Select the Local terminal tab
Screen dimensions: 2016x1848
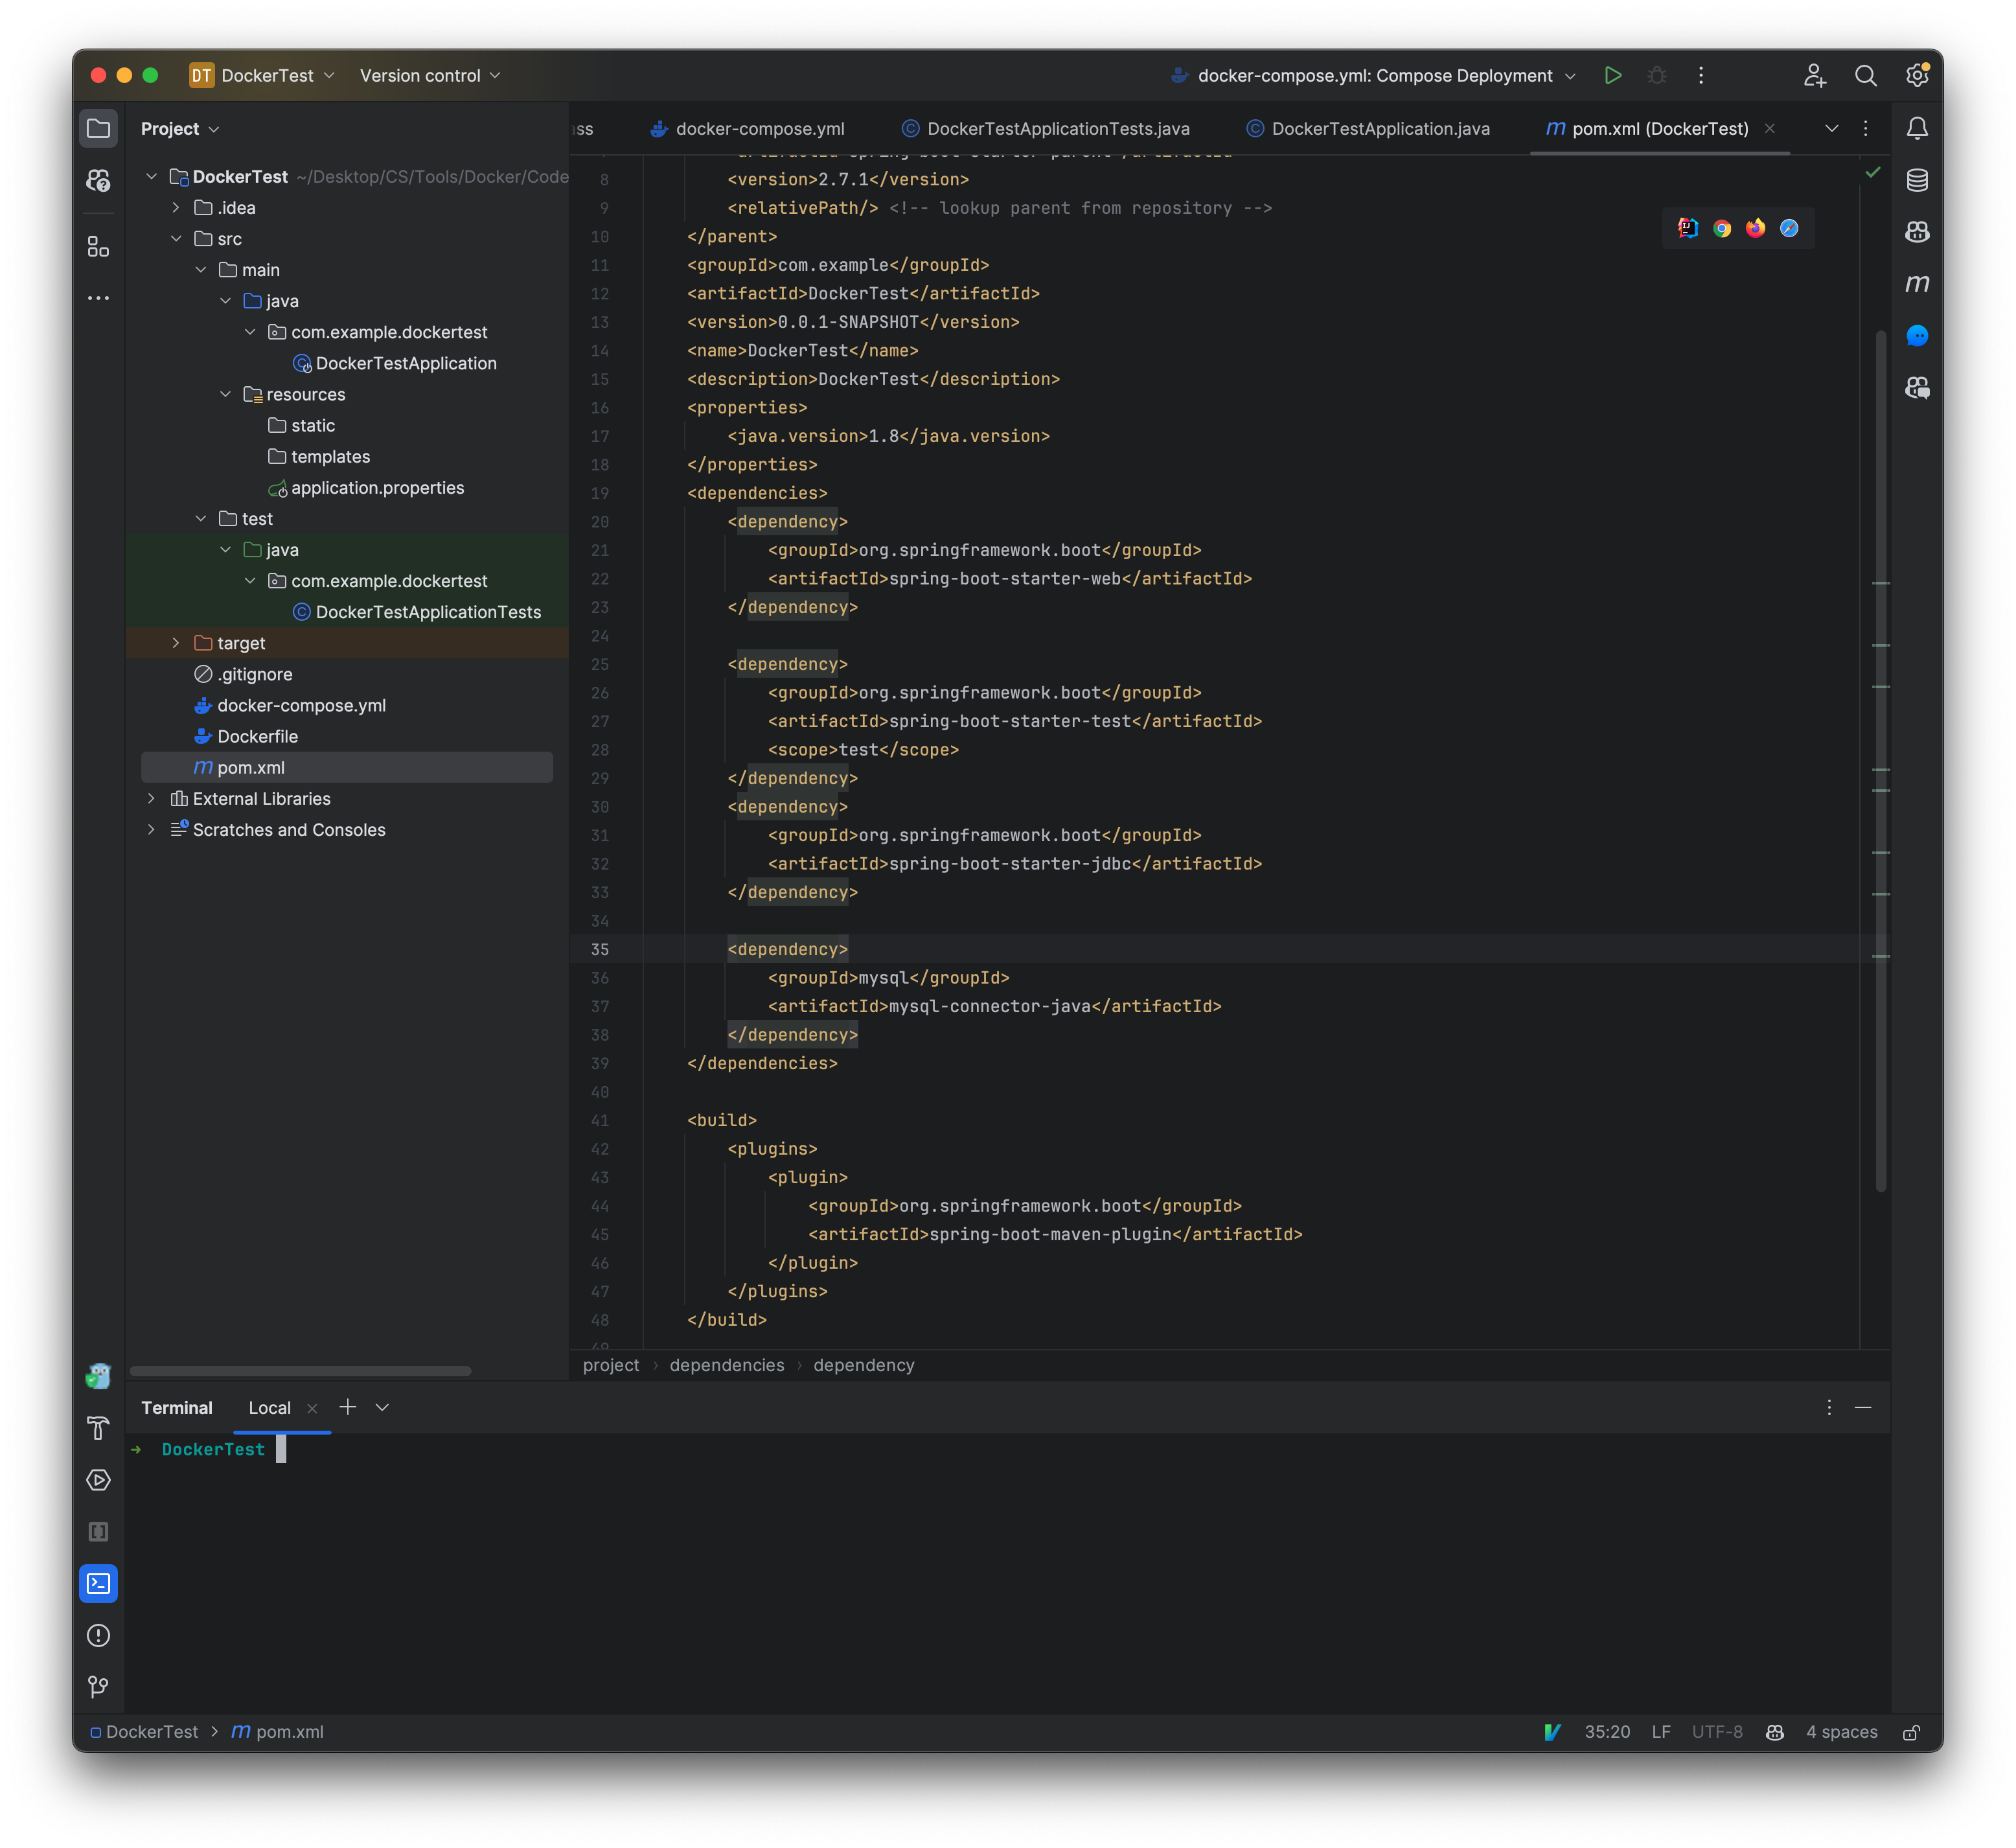[x=269, y=1408]
